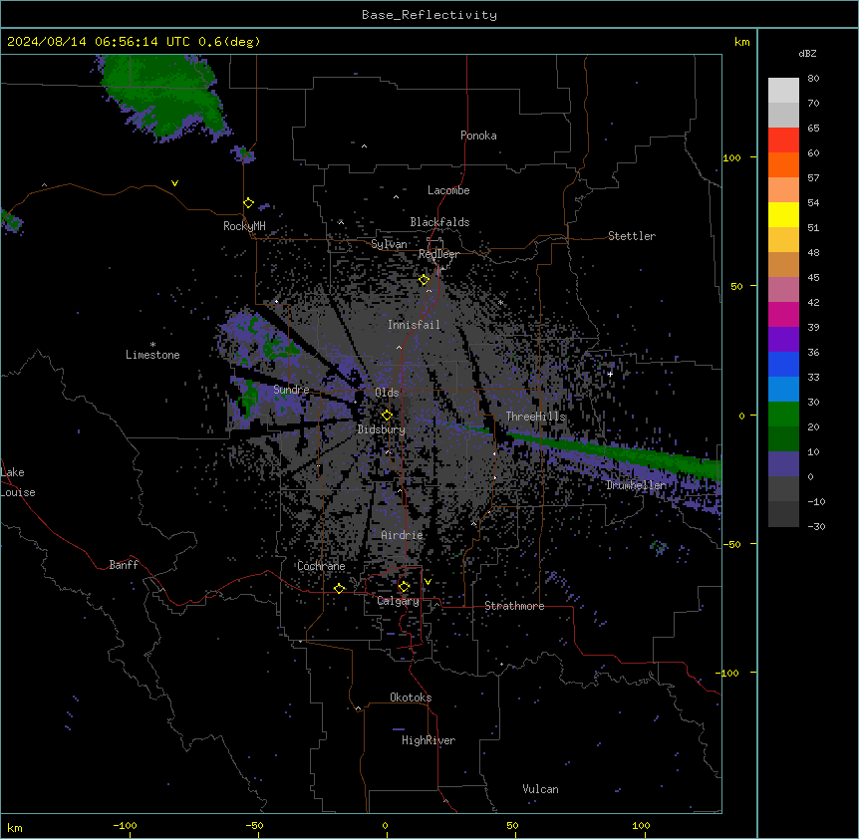This screenshot has height=839, width=859.
Task: Click the yellow diamond marker between Olds and Didsbury
Action: [387, 416]
